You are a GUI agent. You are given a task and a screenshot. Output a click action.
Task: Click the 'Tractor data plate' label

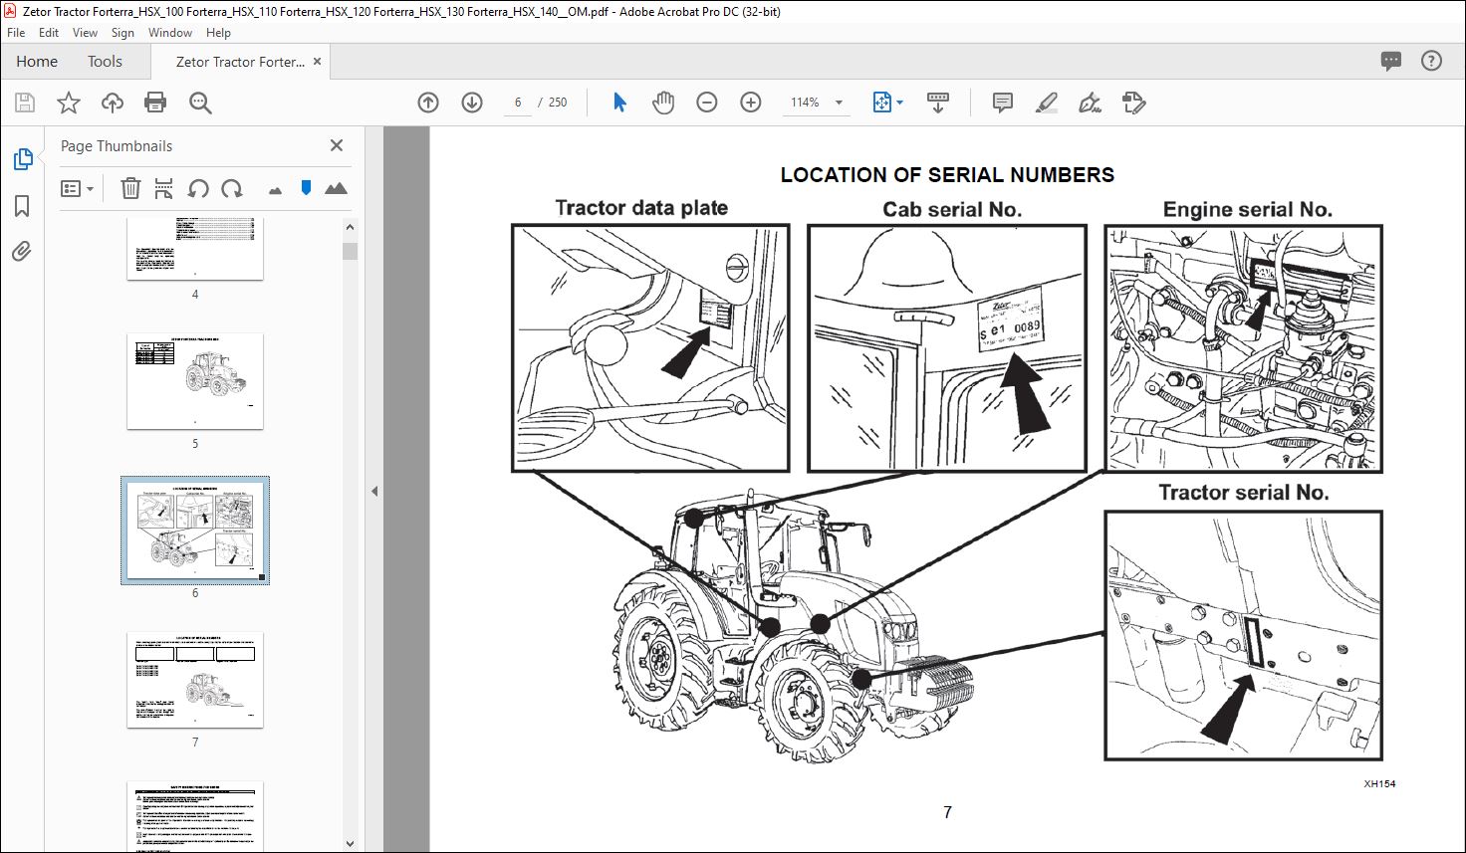tap(641, 208)
